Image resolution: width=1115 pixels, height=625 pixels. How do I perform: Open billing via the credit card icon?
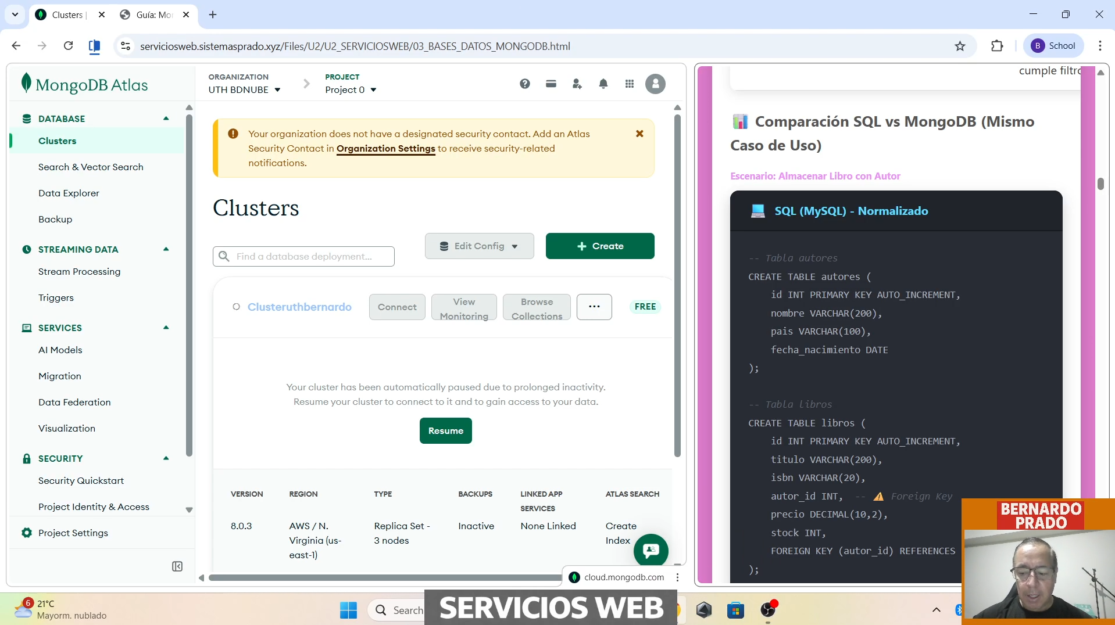pyautogui.click(x=551, y=84)
